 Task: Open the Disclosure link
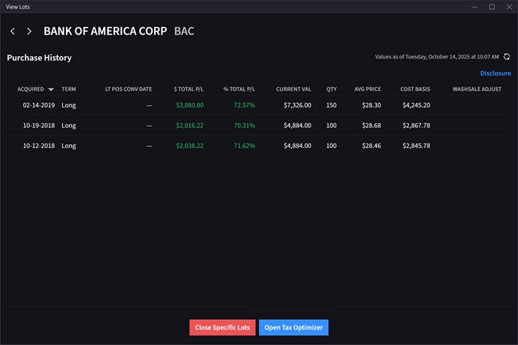tap(495, 73)
